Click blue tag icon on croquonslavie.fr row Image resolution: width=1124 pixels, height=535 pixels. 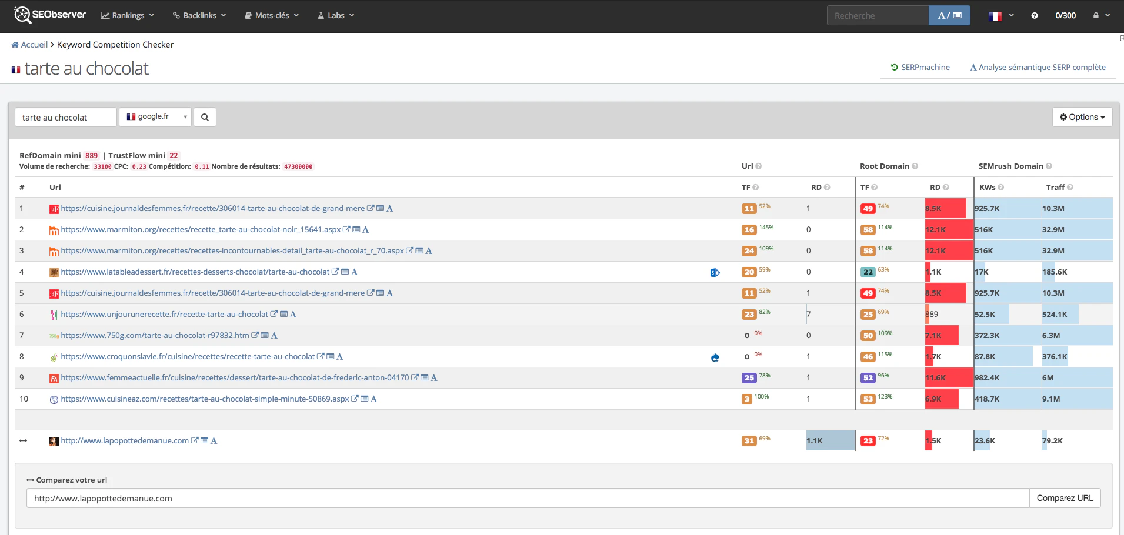point(715,357)
